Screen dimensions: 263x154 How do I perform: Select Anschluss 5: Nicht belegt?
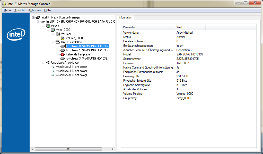pyautogui.click(x=72, y=75)
